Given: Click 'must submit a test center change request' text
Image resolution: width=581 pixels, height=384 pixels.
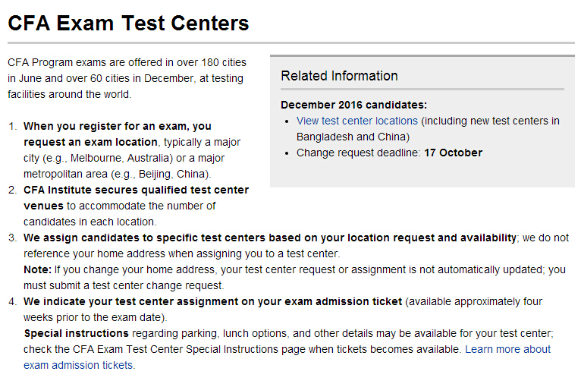Looking at the screenshot, I should coord(124,285).
